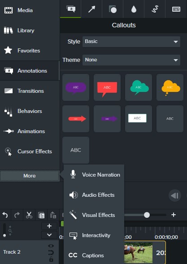Toggle the Track 2 lock icon

(x=51, y=259)
